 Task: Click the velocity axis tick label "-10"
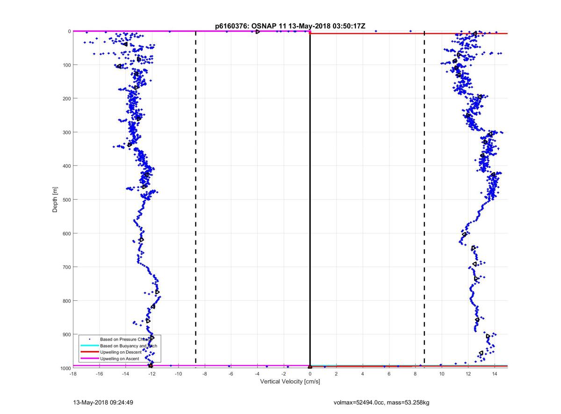point(178,374)
